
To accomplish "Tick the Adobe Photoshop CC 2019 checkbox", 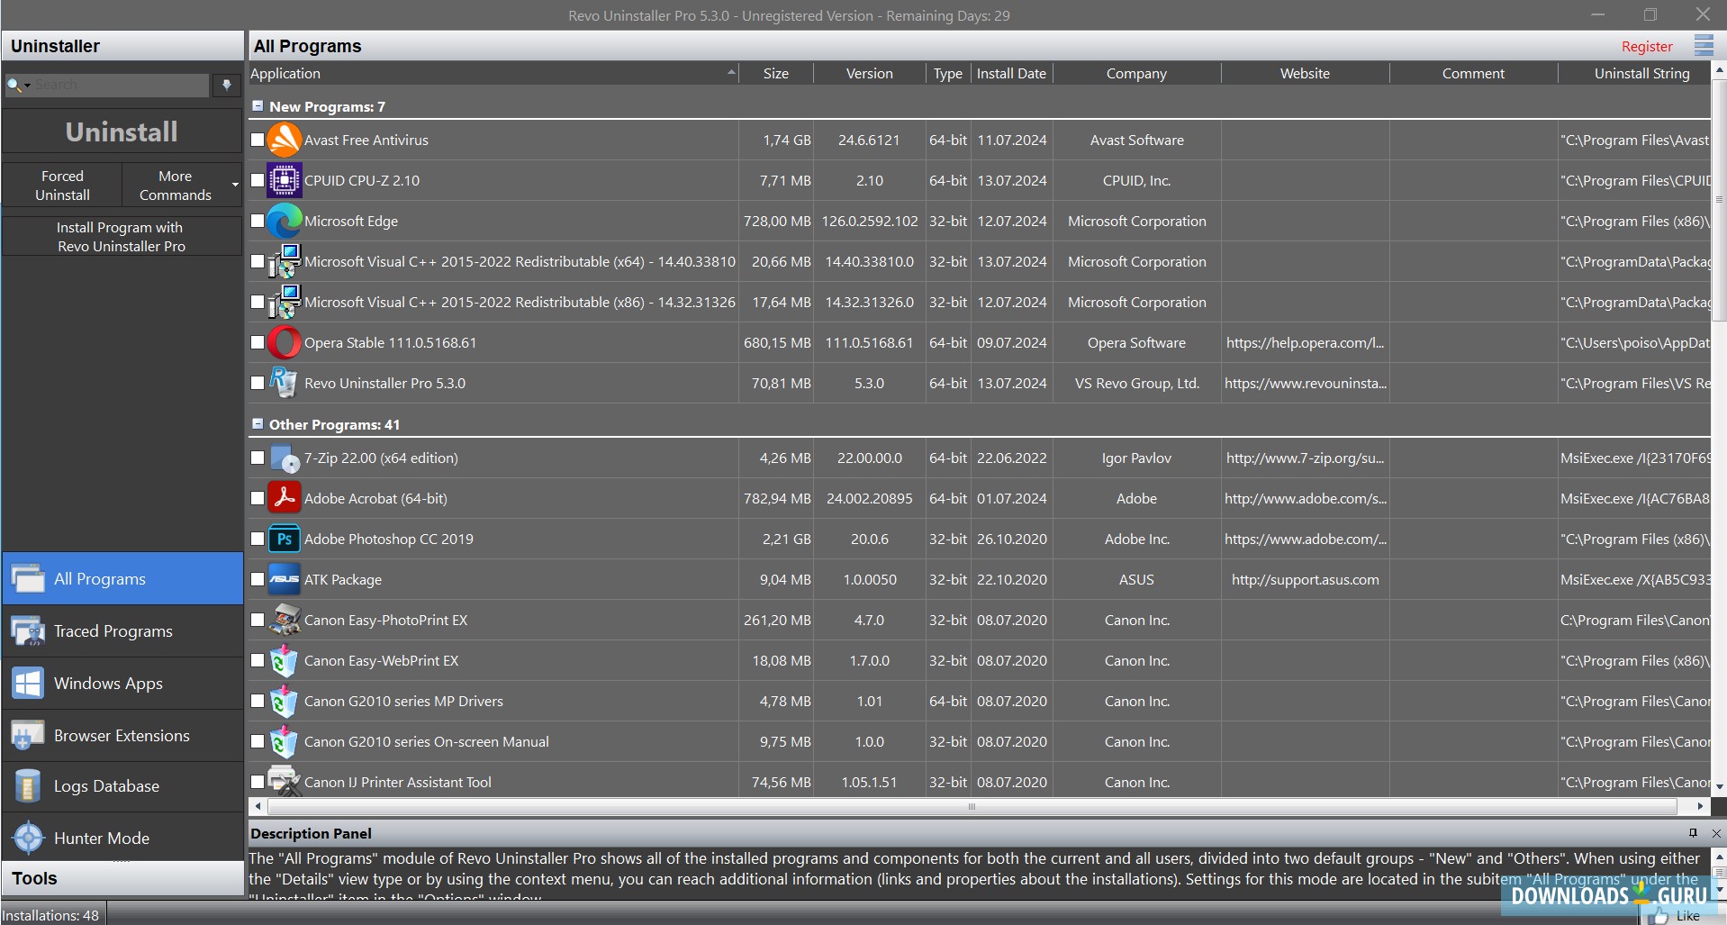I will (258, 539).
